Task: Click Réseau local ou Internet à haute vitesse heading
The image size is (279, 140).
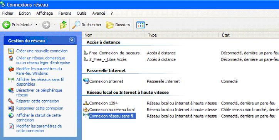Action: (128, 92)
